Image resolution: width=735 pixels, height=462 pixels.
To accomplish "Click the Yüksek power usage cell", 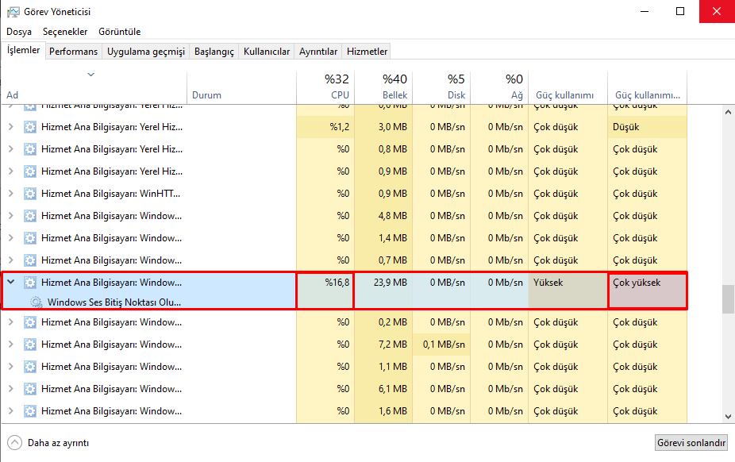I will click(x=568, y=283).
